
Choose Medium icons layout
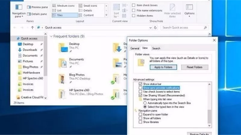64,6
